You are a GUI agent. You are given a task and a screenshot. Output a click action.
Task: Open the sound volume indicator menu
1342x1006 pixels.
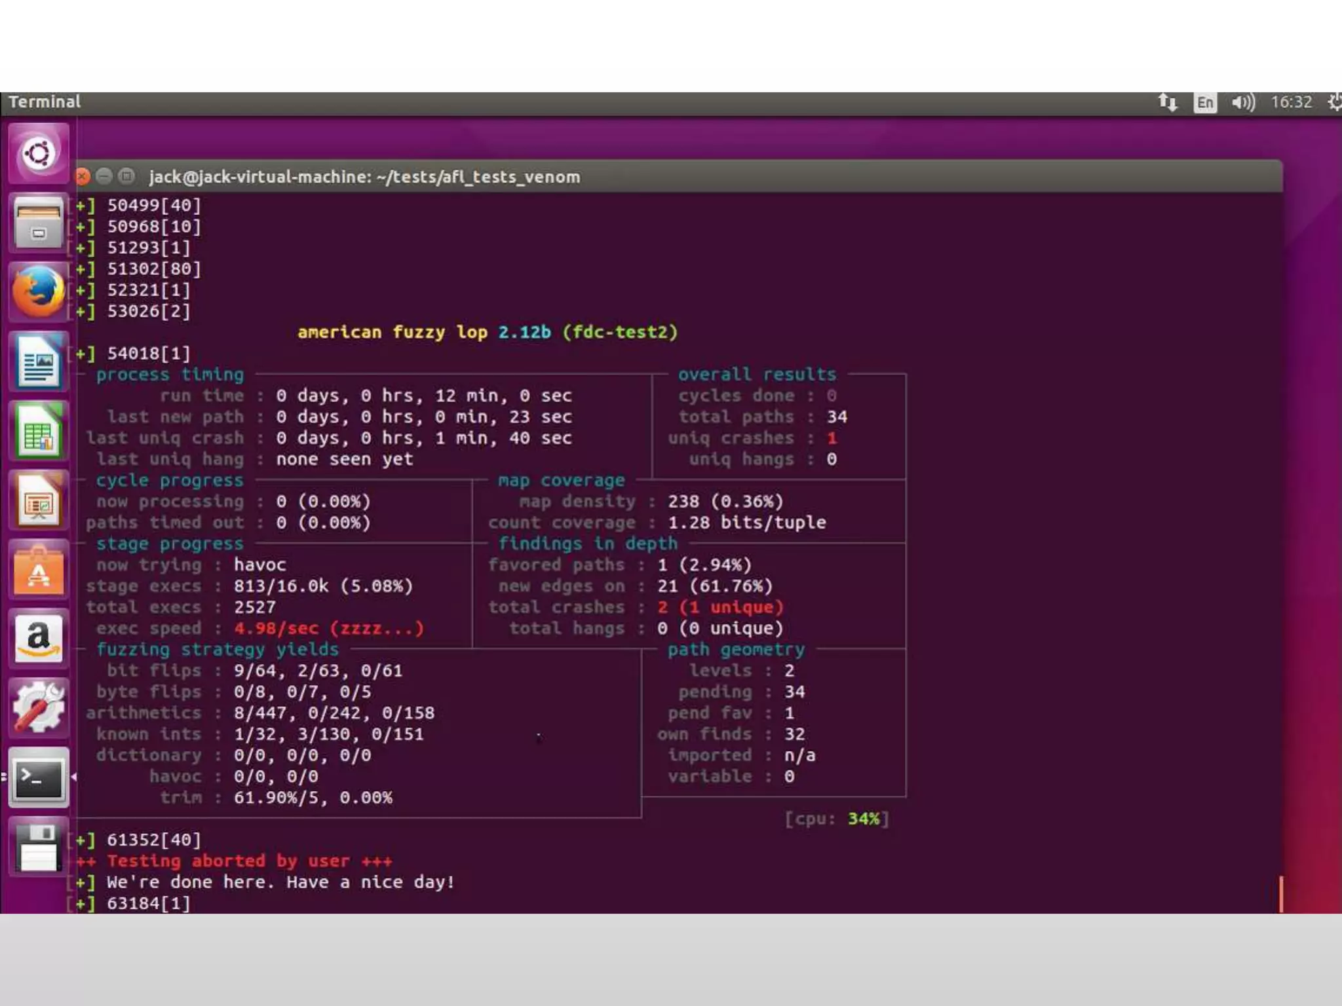(x=1242, y=102)
